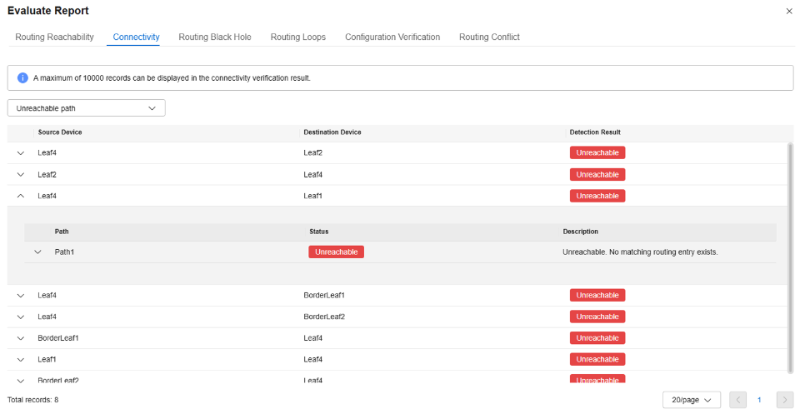Expand the Leaf2 to Leaf4 row
The image size is (800, 414).
(x=20, y=175)
